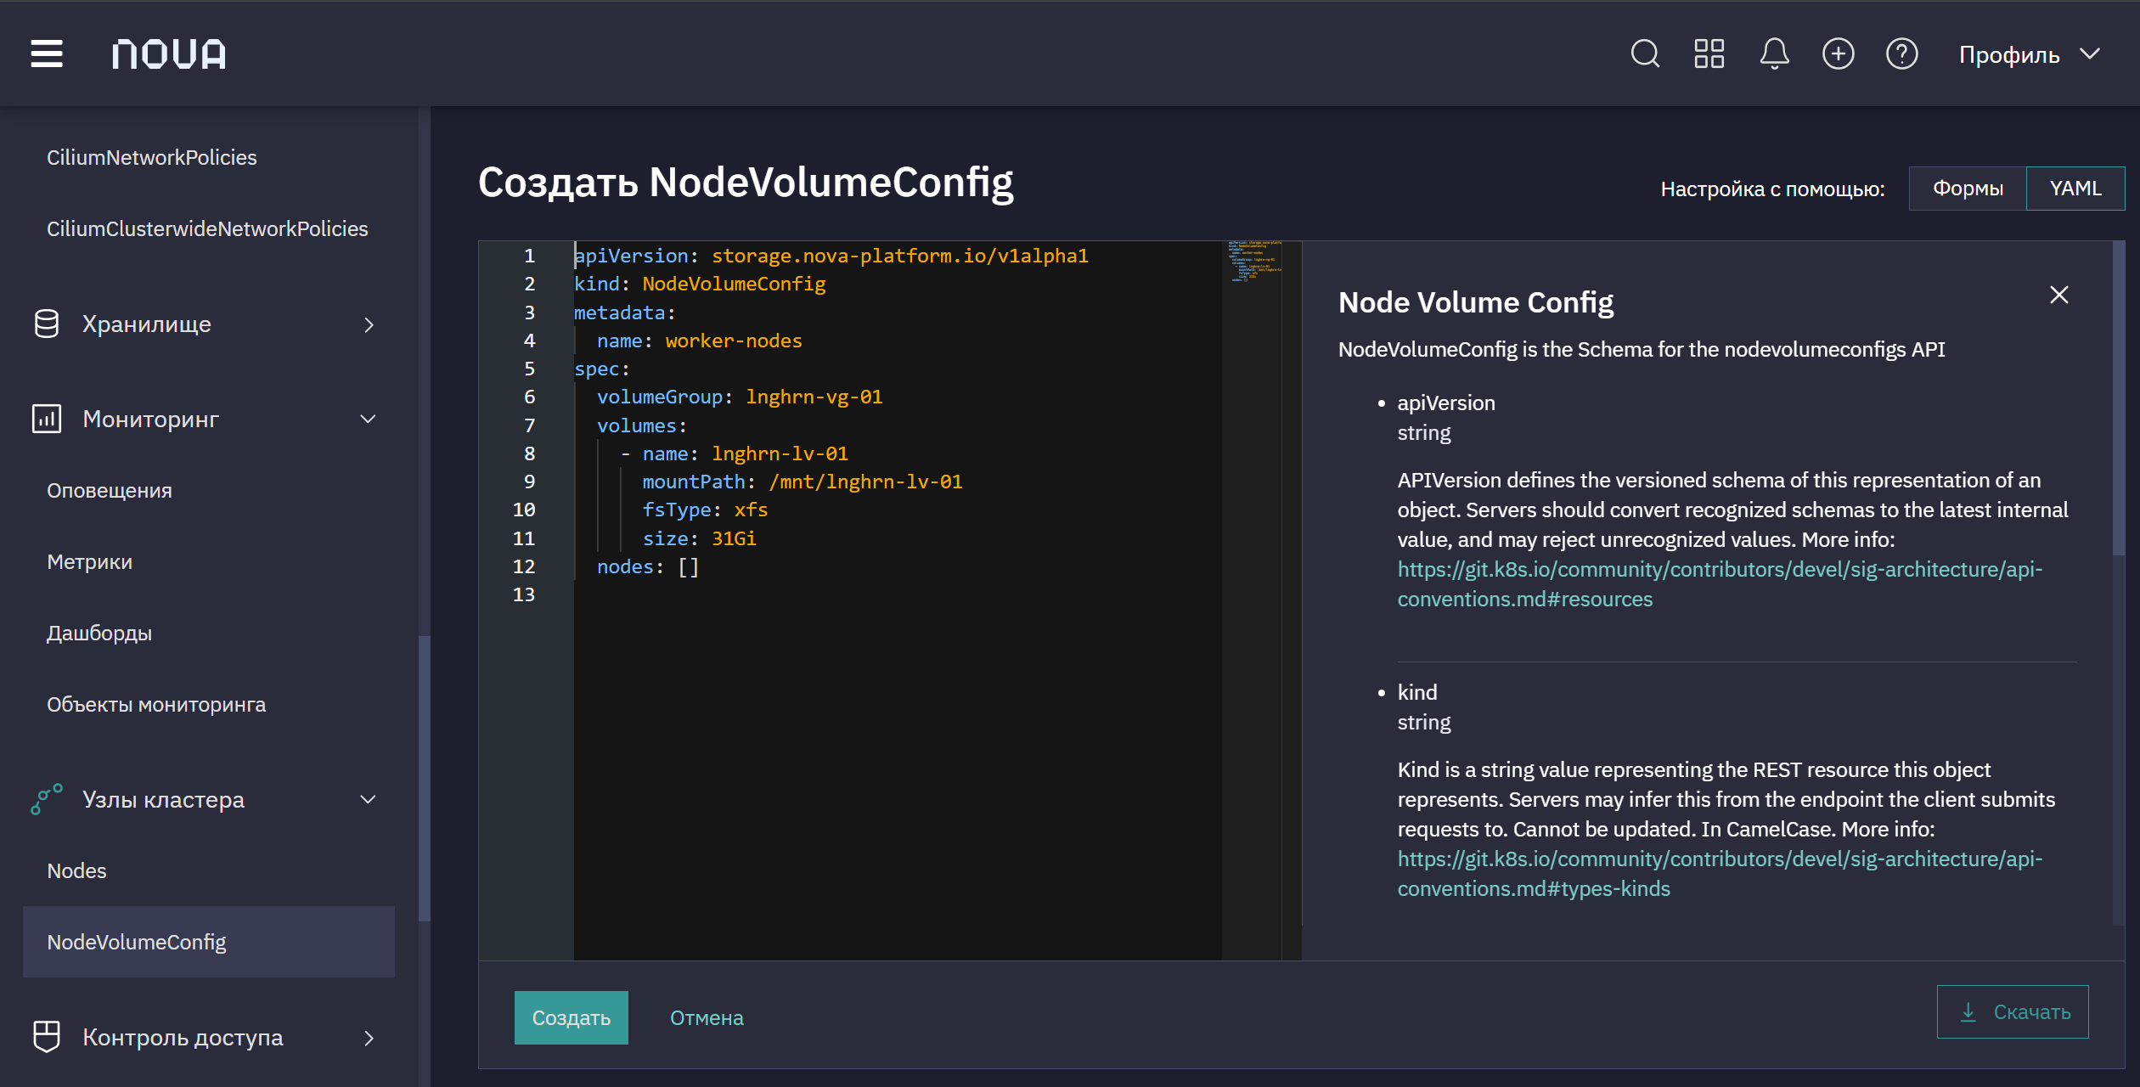
Task: Click the sidebar vertical scrollbar
Action: point(425,777)
